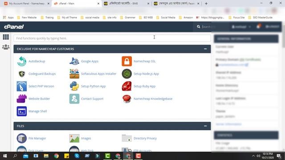The width and height of the screenshot is (285, 160).
Task: Open the Chrome icon in the taskbar
Action: (x=57, y=156)
